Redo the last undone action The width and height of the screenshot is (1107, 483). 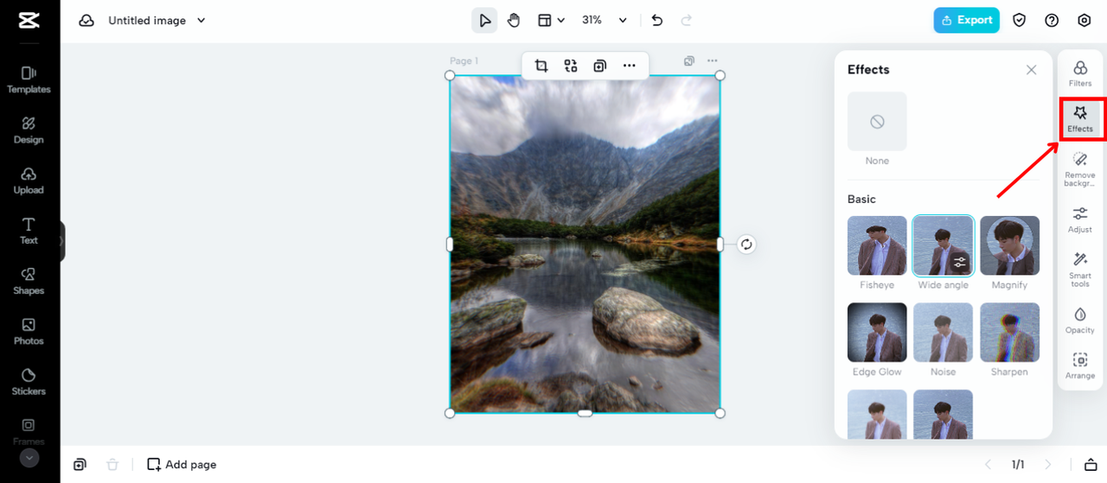tap(687, 20)
